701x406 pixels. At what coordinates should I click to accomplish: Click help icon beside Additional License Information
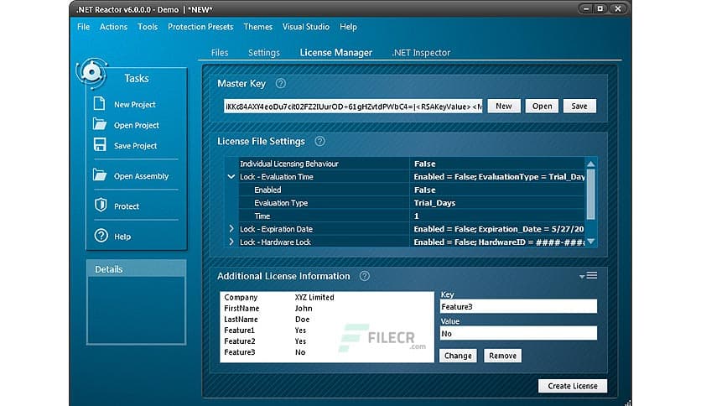click(x=364, y=276)
